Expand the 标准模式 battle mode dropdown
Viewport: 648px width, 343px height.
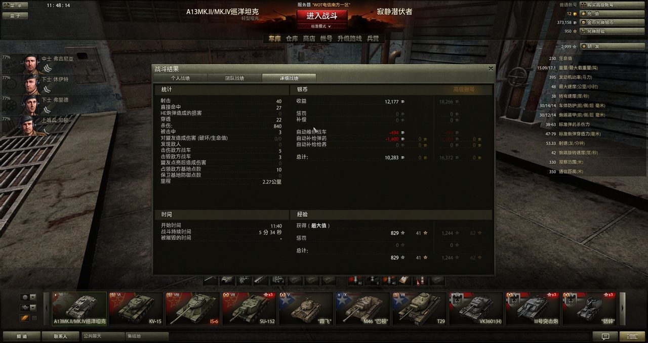coord(321,26)
